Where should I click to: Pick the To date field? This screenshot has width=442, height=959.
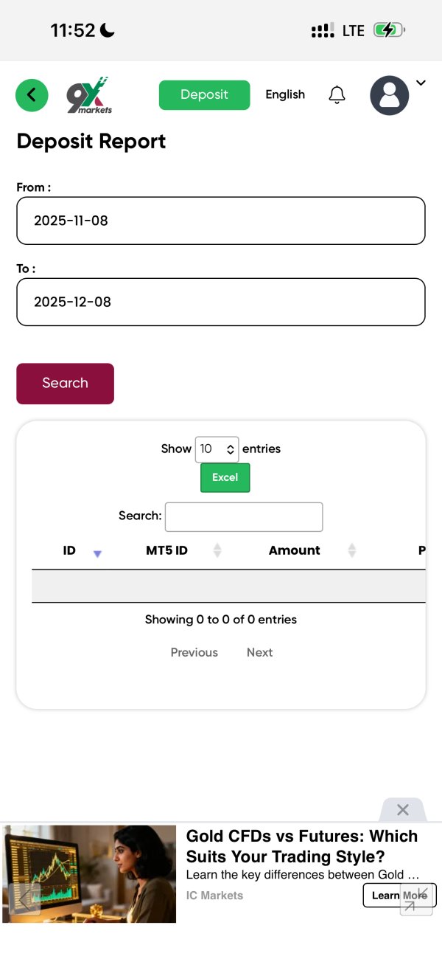click(x=220, y=302)
